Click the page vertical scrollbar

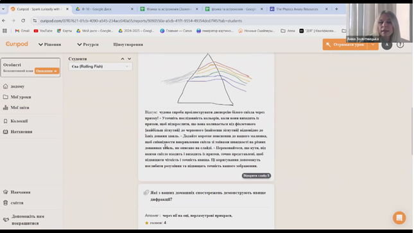click(x=412, y=132)
